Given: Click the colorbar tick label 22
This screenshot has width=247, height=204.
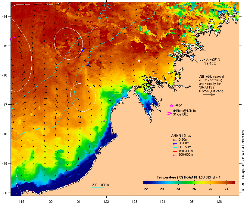Looking at the screenshot, I should click(146, 189).
